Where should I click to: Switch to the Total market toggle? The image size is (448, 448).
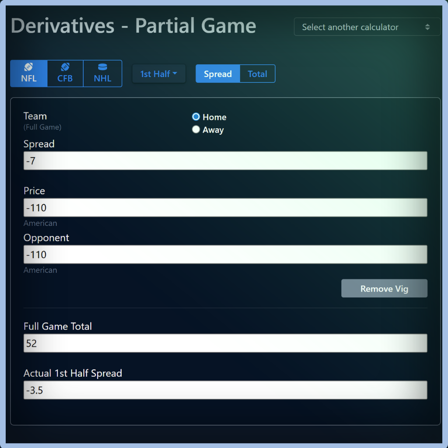tap(257, 73)
